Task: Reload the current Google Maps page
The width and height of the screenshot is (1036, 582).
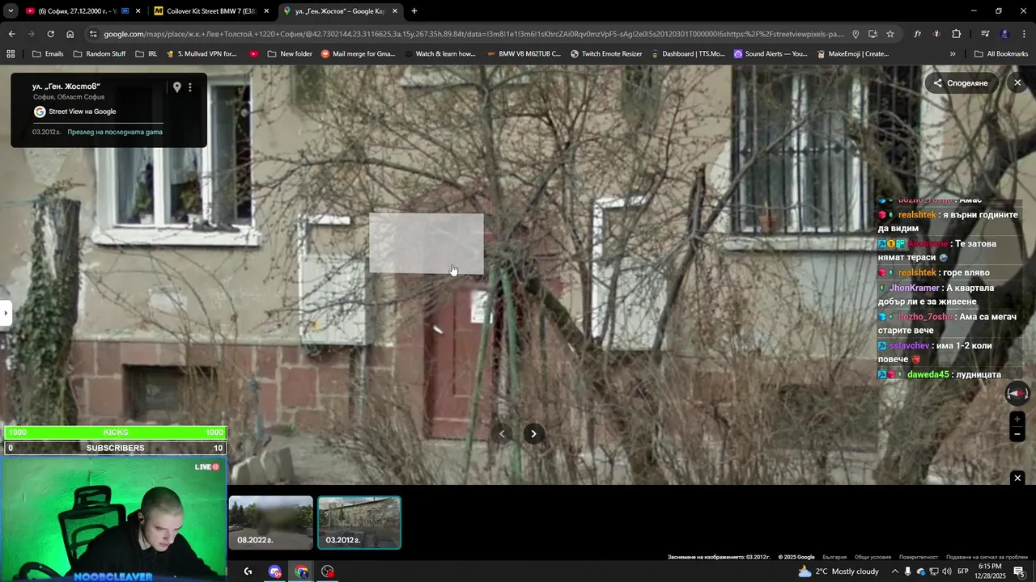Action: (x=50, y=34)
